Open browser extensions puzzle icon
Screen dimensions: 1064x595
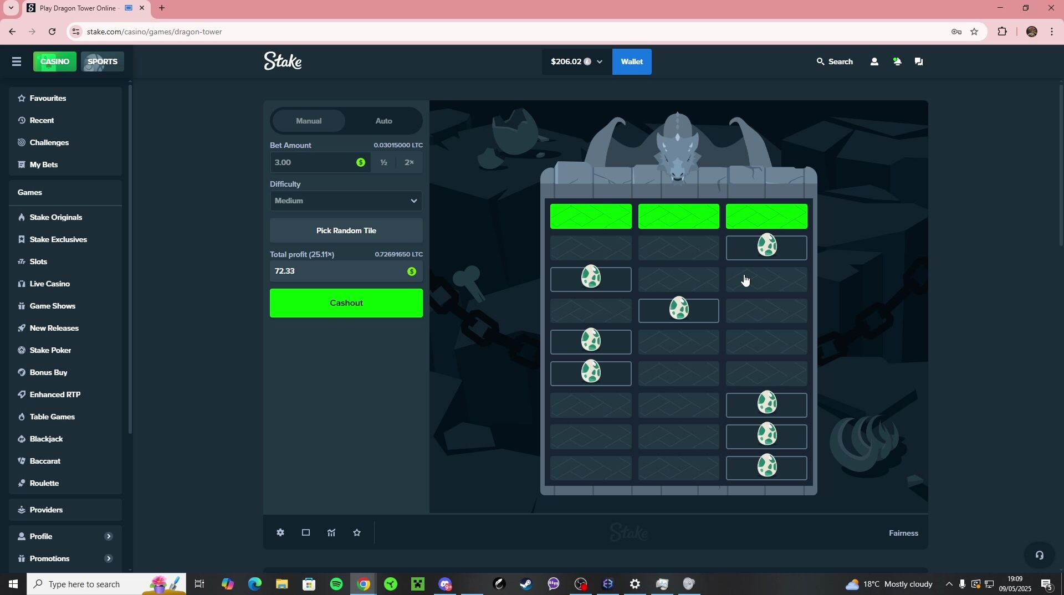coord(1002,32)
